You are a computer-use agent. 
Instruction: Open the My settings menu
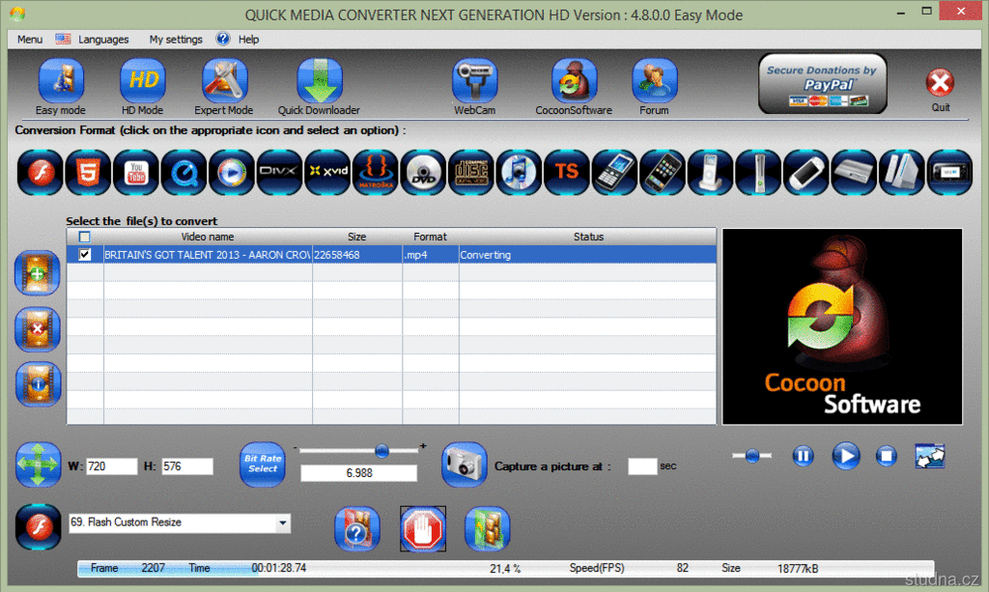tap(176, 40)
